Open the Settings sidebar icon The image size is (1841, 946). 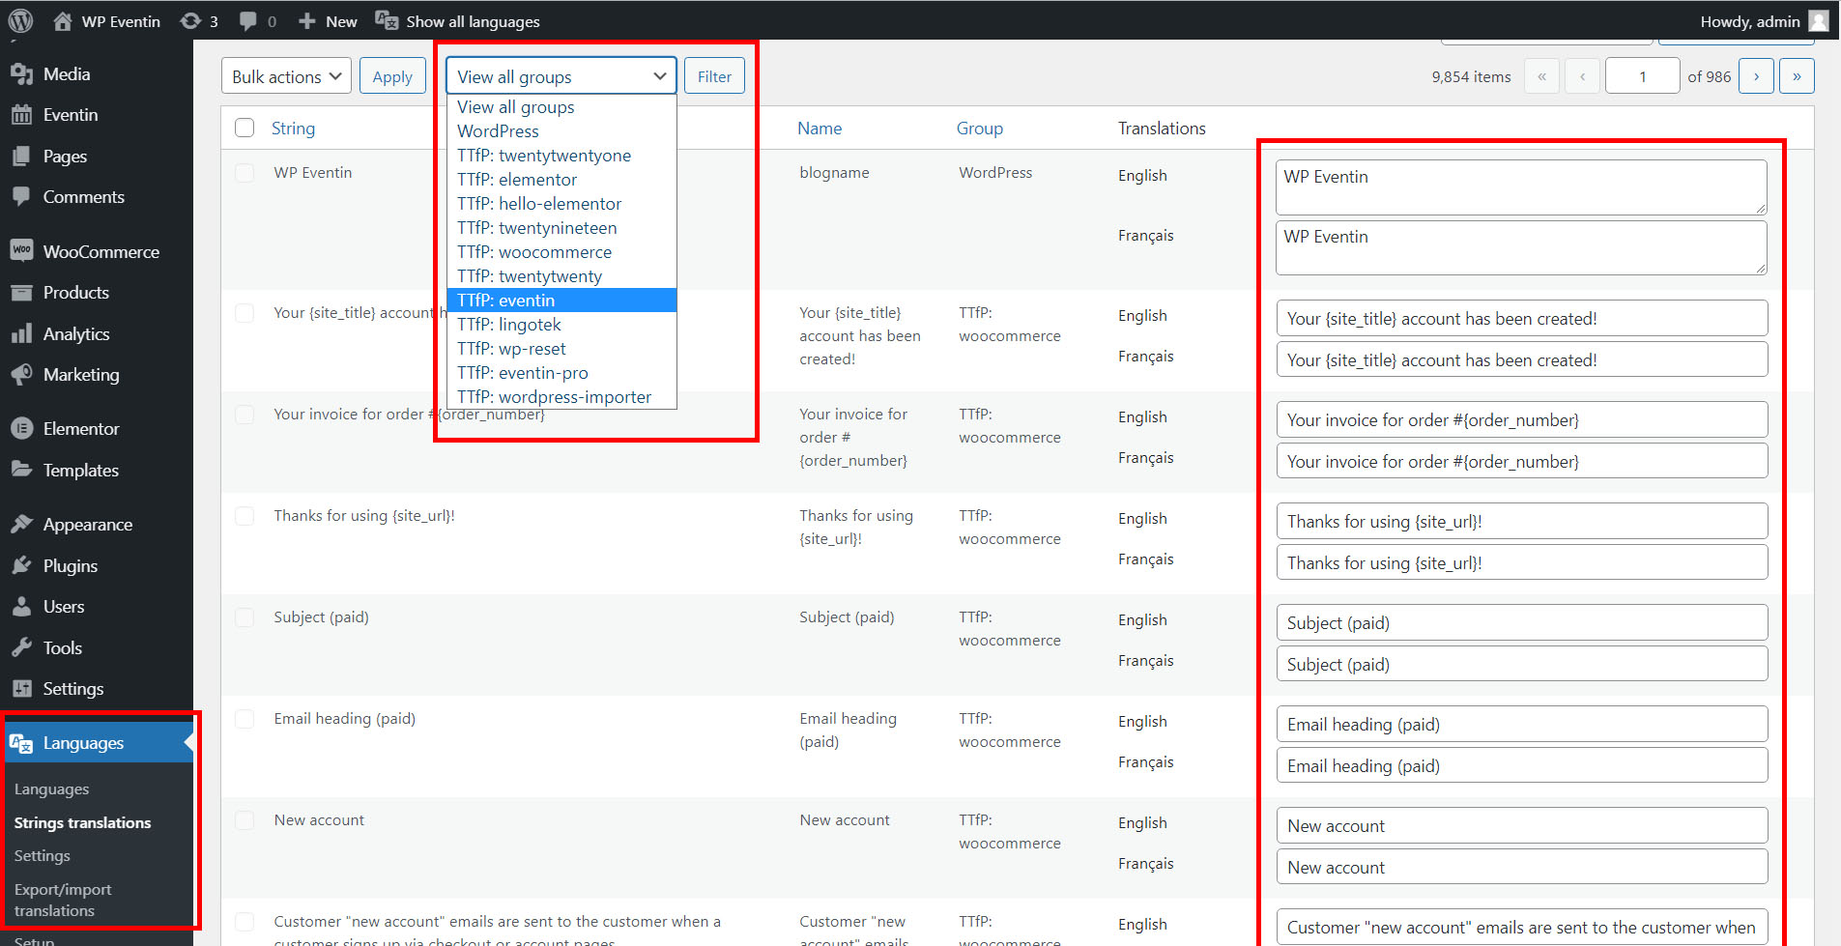(x=21, y=688)
